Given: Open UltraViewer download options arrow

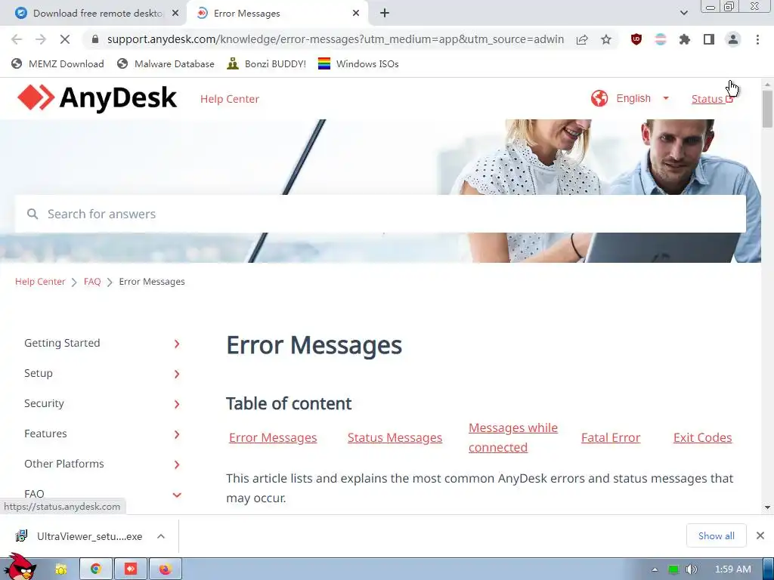Looking at the screenshot, I should point(161,536).
